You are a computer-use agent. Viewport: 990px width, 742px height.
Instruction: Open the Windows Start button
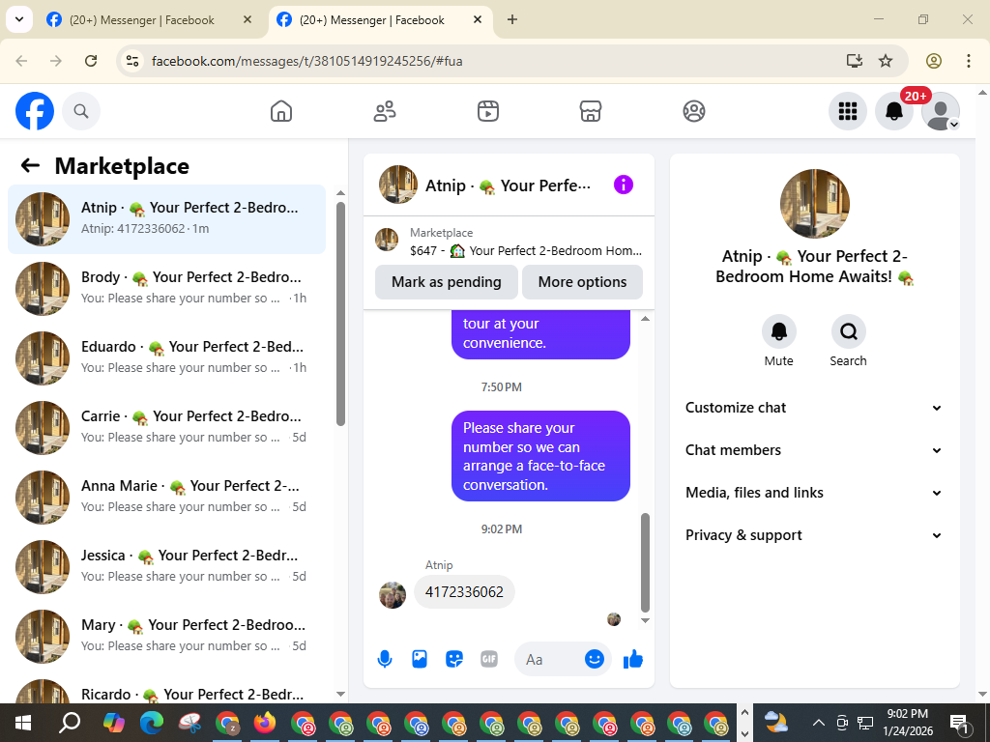point(23,723)
